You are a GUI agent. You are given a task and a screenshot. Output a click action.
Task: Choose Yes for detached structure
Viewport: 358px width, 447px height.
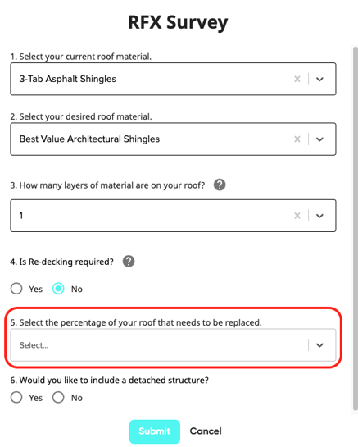pos(16,397)
